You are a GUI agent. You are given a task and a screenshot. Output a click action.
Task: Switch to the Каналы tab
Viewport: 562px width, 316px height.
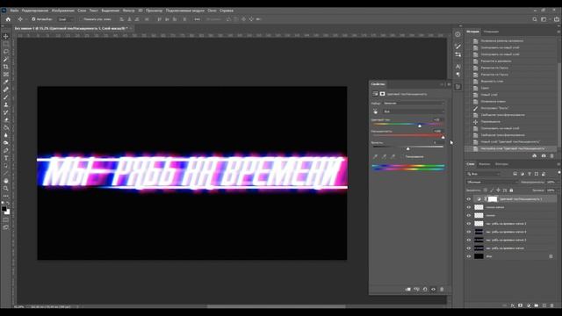pos(485,164)
